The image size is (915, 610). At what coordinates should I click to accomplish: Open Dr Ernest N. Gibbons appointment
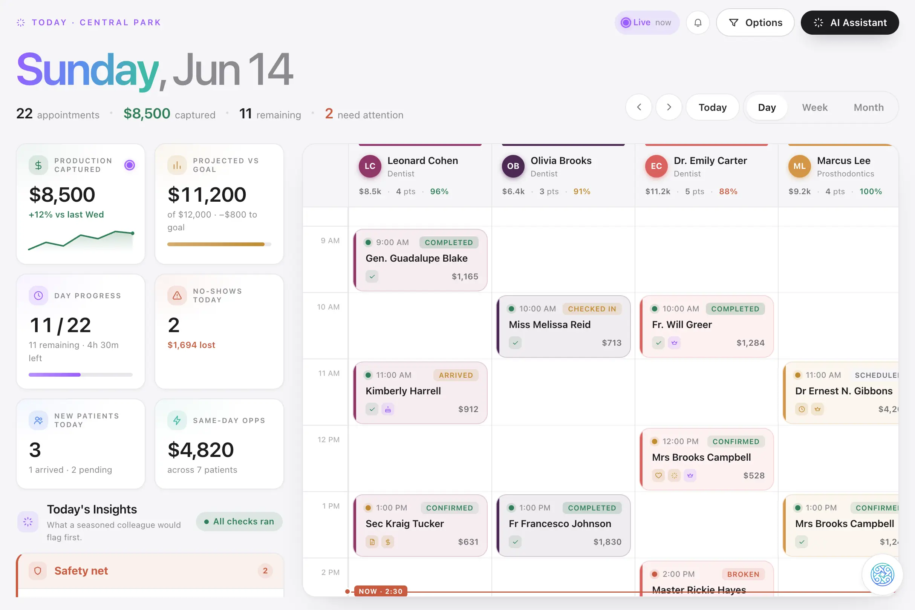841,392
